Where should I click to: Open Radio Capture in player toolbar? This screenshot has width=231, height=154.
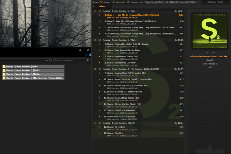[135, 2]
